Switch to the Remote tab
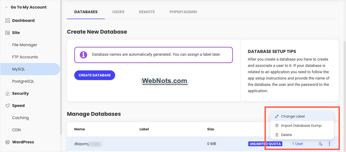The height and width of the screenshot is (152, 346). tap(147, 12)
